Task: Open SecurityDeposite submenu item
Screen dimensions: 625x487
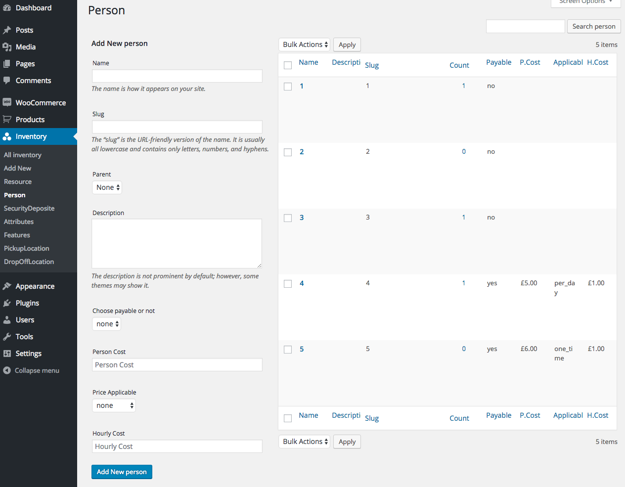Action: point(29,208)
